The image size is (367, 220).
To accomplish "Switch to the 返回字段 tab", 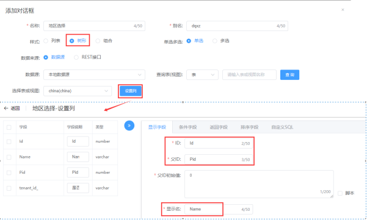I will point(219,127).
